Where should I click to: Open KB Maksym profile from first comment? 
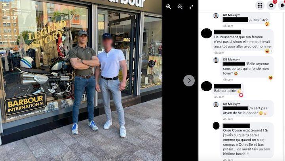(232, 15)
